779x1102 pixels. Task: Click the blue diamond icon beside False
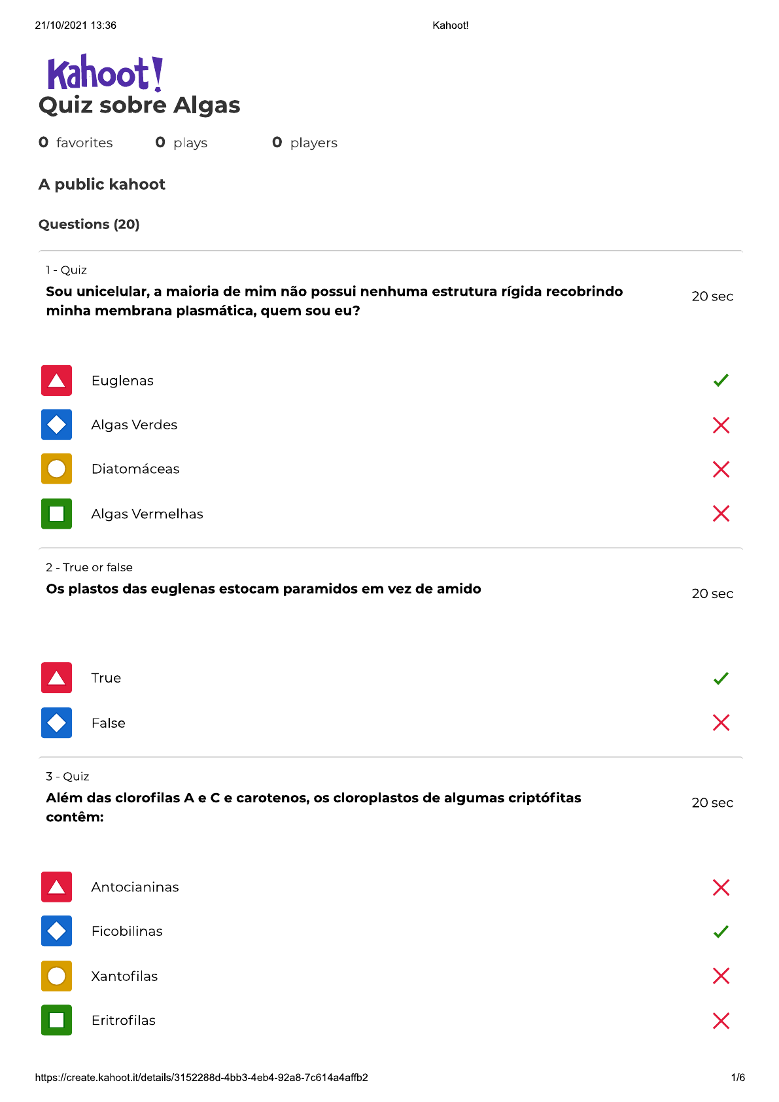point(57,722)
